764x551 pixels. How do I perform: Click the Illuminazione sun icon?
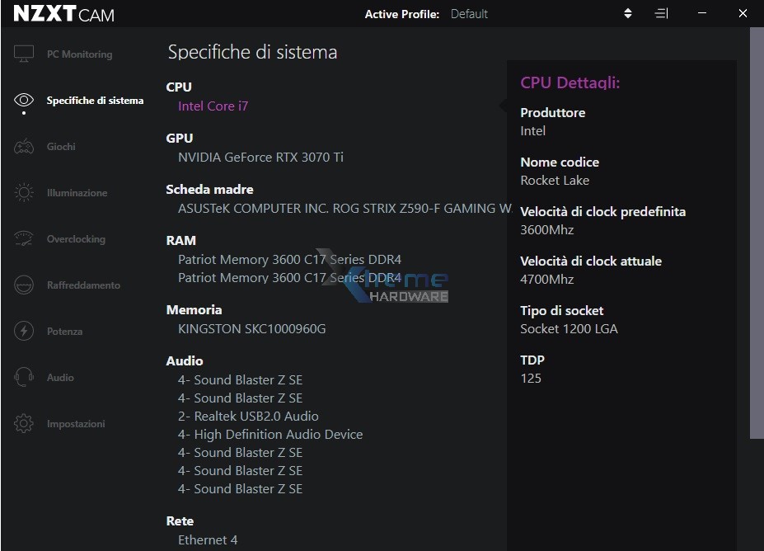[24, 193]
